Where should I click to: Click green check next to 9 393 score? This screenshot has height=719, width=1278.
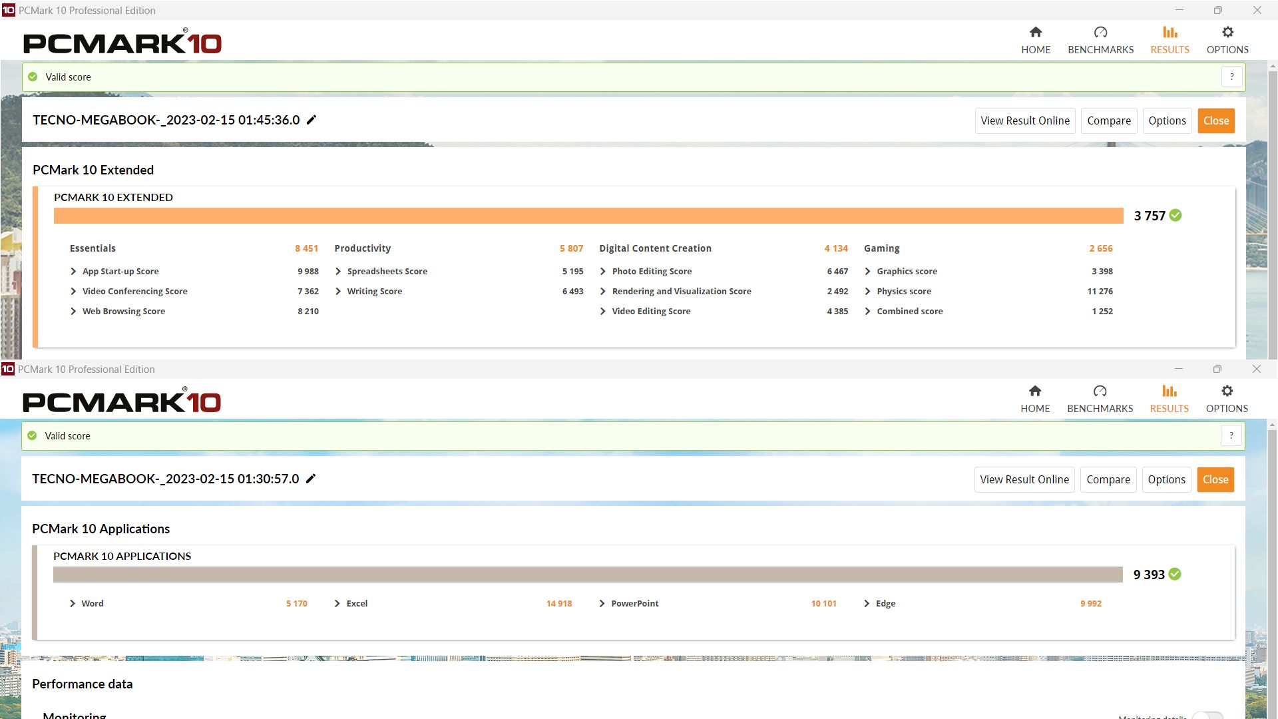click(x=1175, y=574)
